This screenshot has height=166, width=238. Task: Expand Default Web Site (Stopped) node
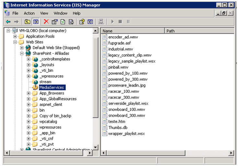coord(22,48)
